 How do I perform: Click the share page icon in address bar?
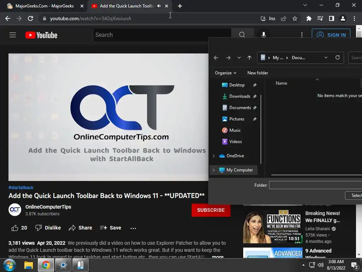[x=284, y=18]
